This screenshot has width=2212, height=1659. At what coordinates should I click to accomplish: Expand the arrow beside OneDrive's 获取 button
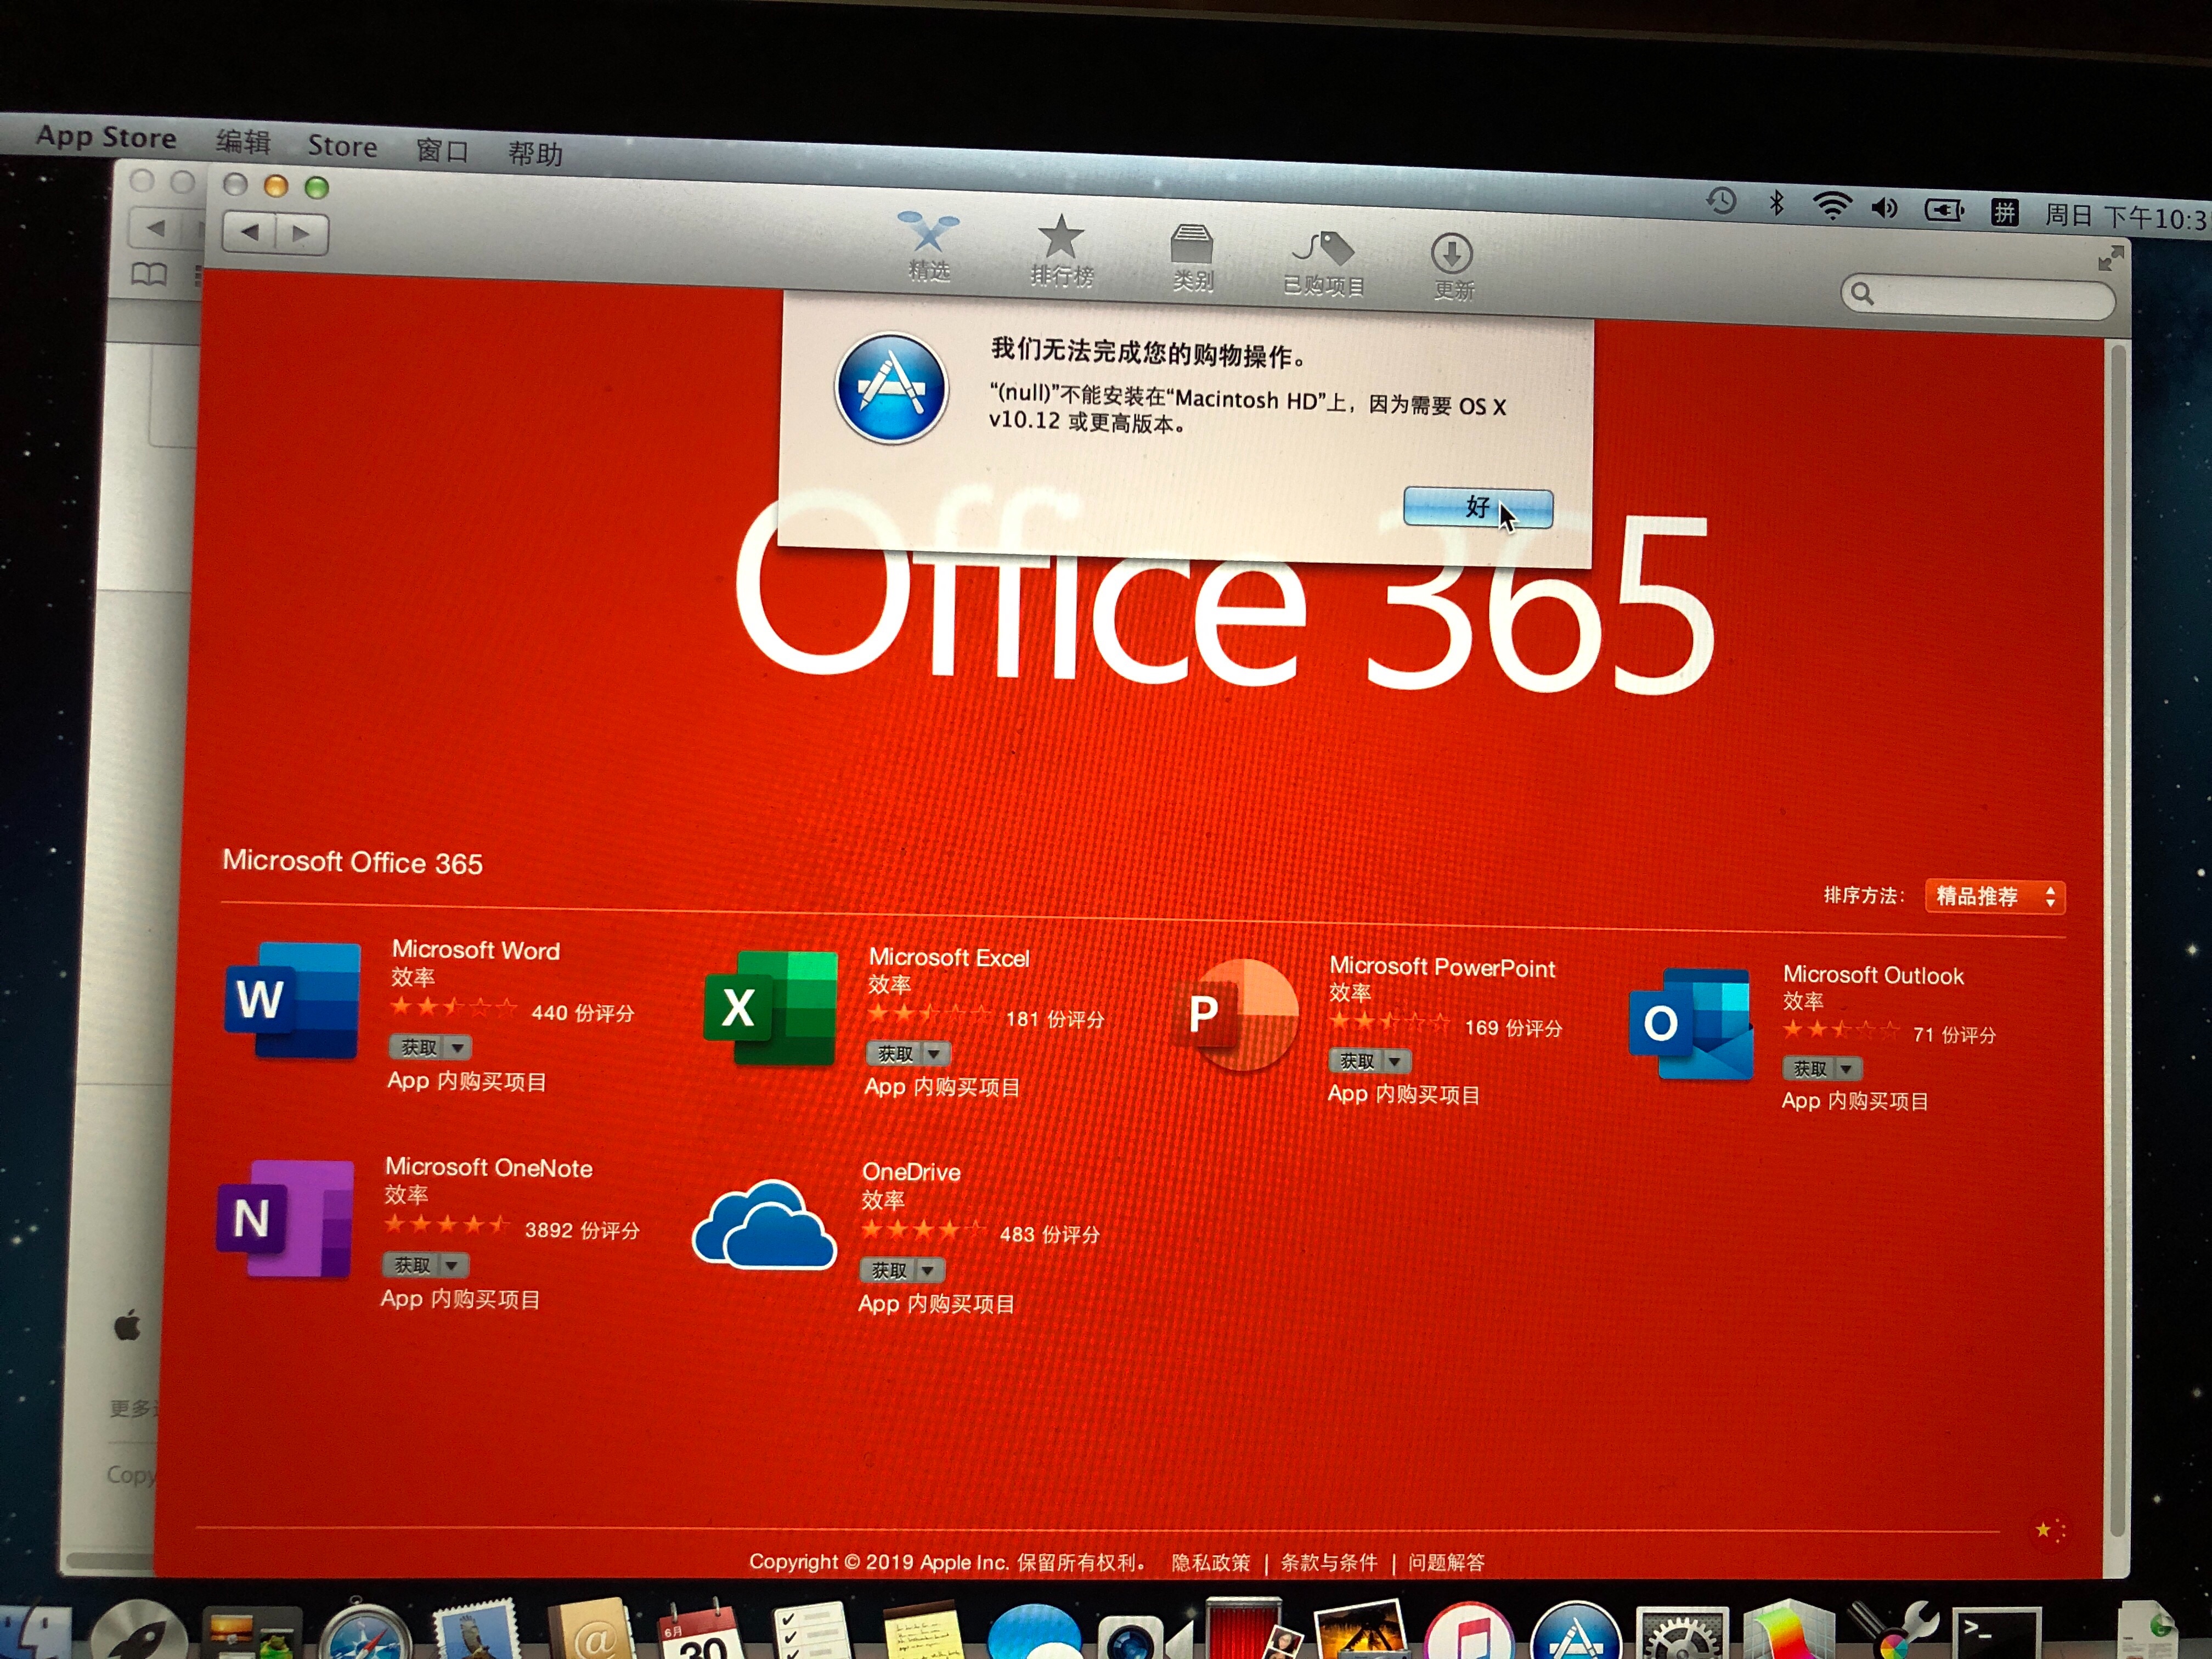(929, 1271)
